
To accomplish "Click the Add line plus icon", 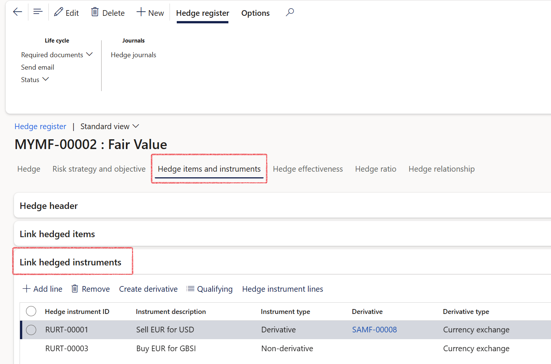I will pos(26,289).
